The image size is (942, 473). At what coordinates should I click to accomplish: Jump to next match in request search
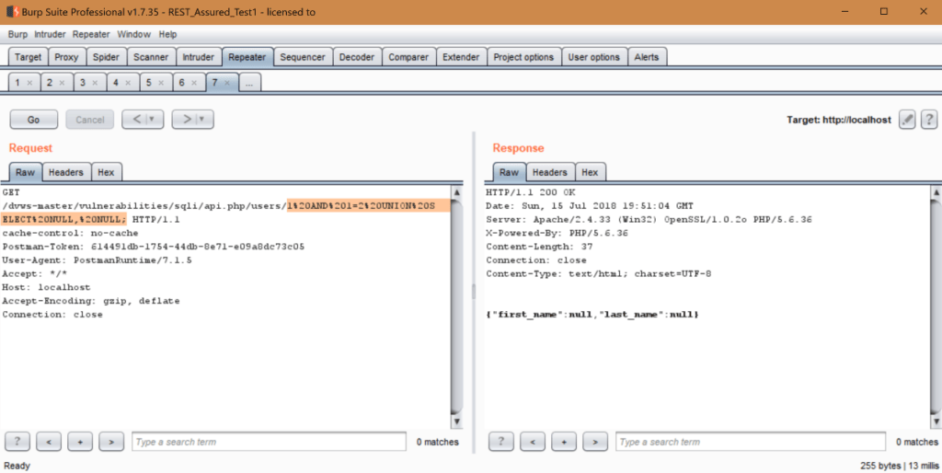(111, 442)
